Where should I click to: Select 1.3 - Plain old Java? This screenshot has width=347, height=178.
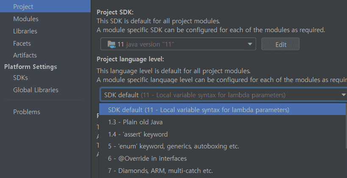(135, 122)
